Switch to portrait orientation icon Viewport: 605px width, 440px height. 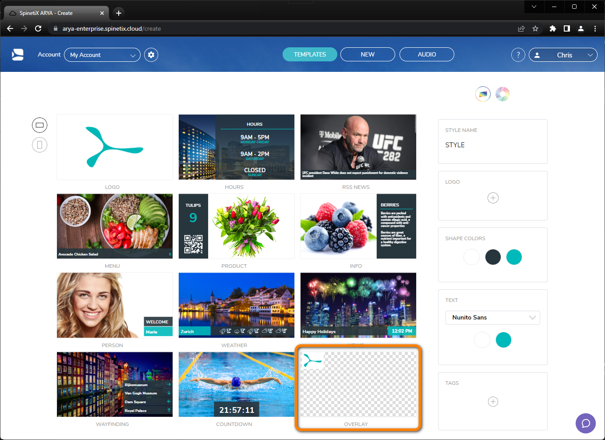[39, 145]
